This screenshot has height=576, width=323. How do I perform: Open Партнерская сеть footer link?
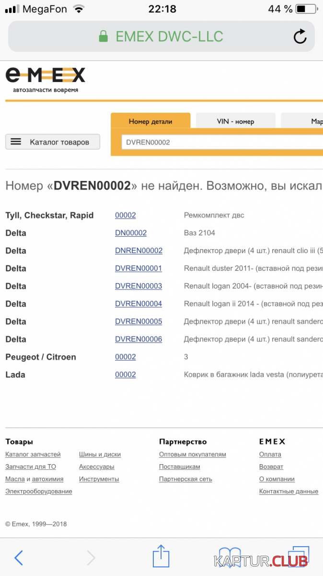(185, 479)
